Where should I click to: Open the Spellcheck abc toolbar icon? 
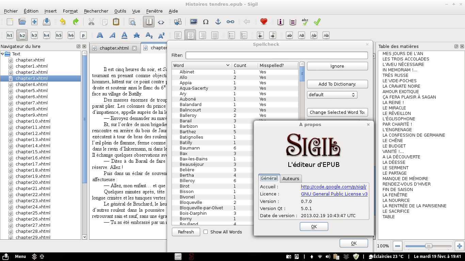click(x=305, y=22)
